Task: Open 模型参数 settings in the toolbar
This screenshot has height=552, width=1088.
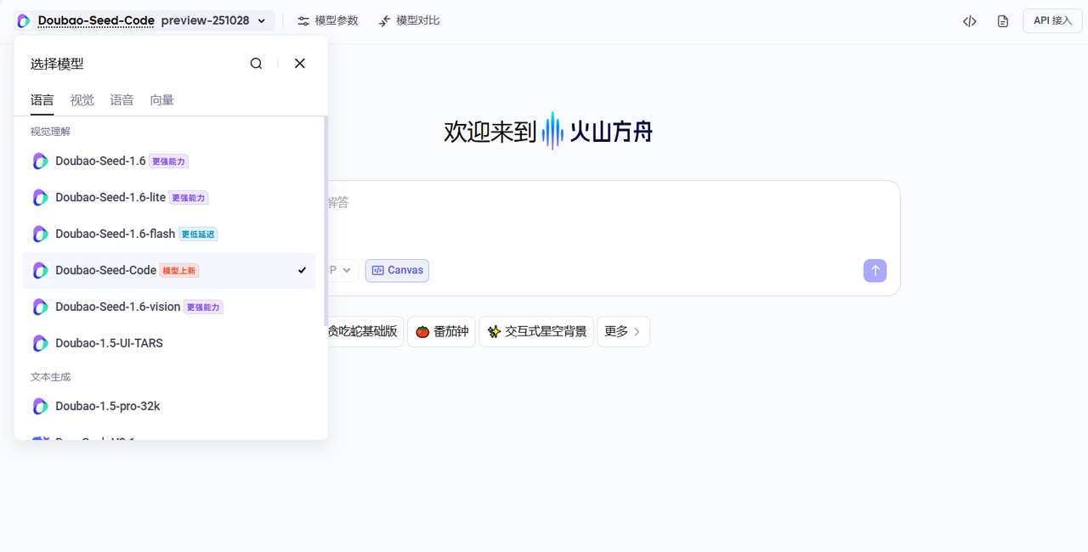Action: click(x=326, y=20)
